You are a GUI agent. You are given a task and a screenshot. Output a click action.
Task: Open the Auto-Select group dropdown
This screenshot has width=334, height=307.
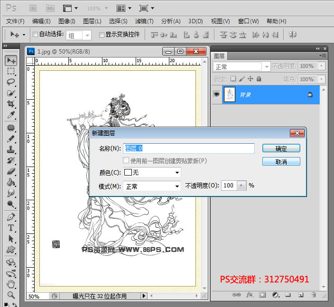(x=87, y=36)
